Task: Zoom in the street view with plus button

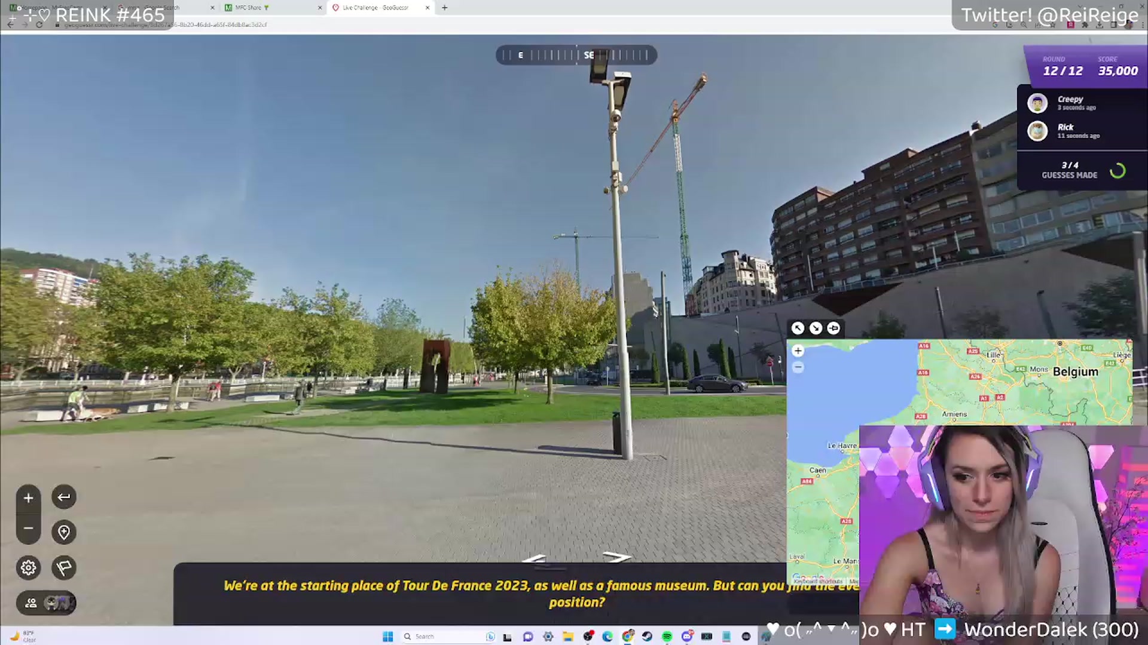Action: click(28, 497)
